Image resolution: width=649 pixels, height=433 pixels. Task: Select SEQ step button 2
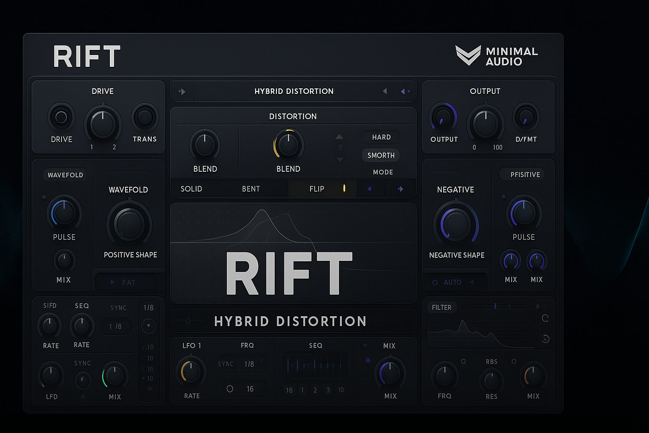(315, 390)
